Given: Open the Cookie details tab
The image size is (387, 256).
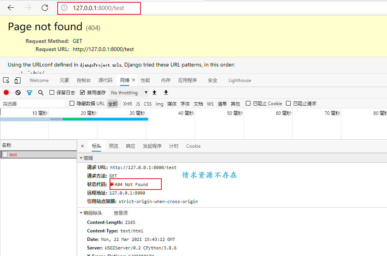Looking at the screenshot, I should coord(193,146).
